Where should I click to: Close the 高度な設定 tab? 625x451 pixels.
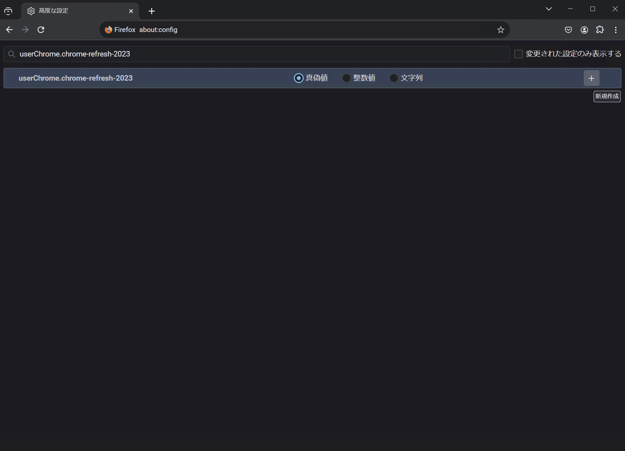point(131,11)
